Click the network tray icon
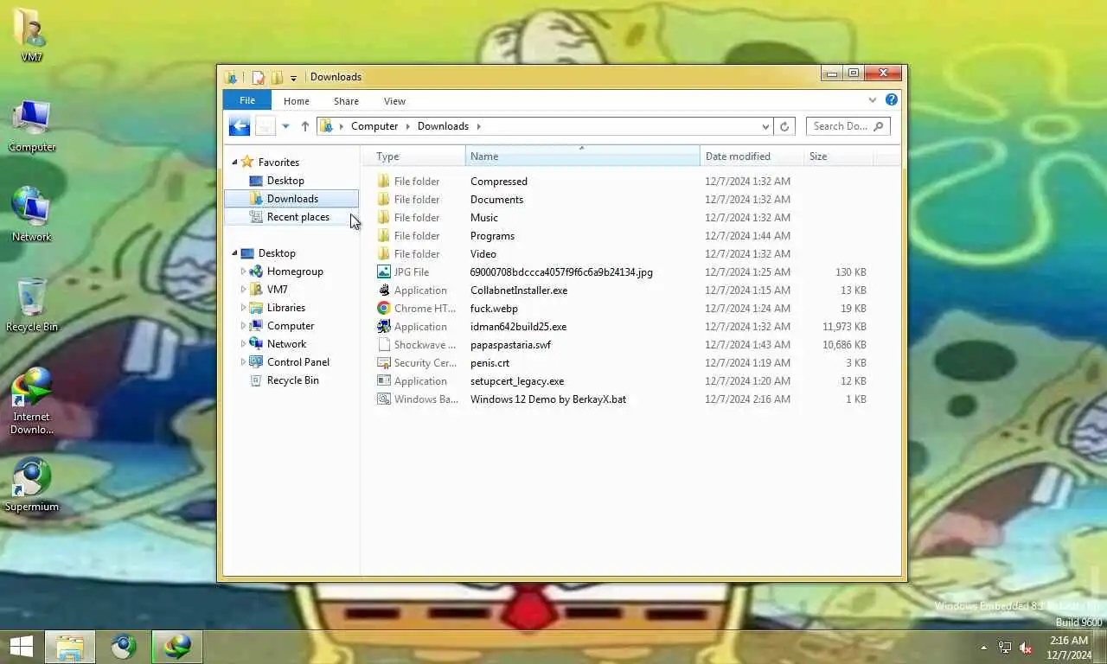 pyautogui.click(x=1005, y=648)
